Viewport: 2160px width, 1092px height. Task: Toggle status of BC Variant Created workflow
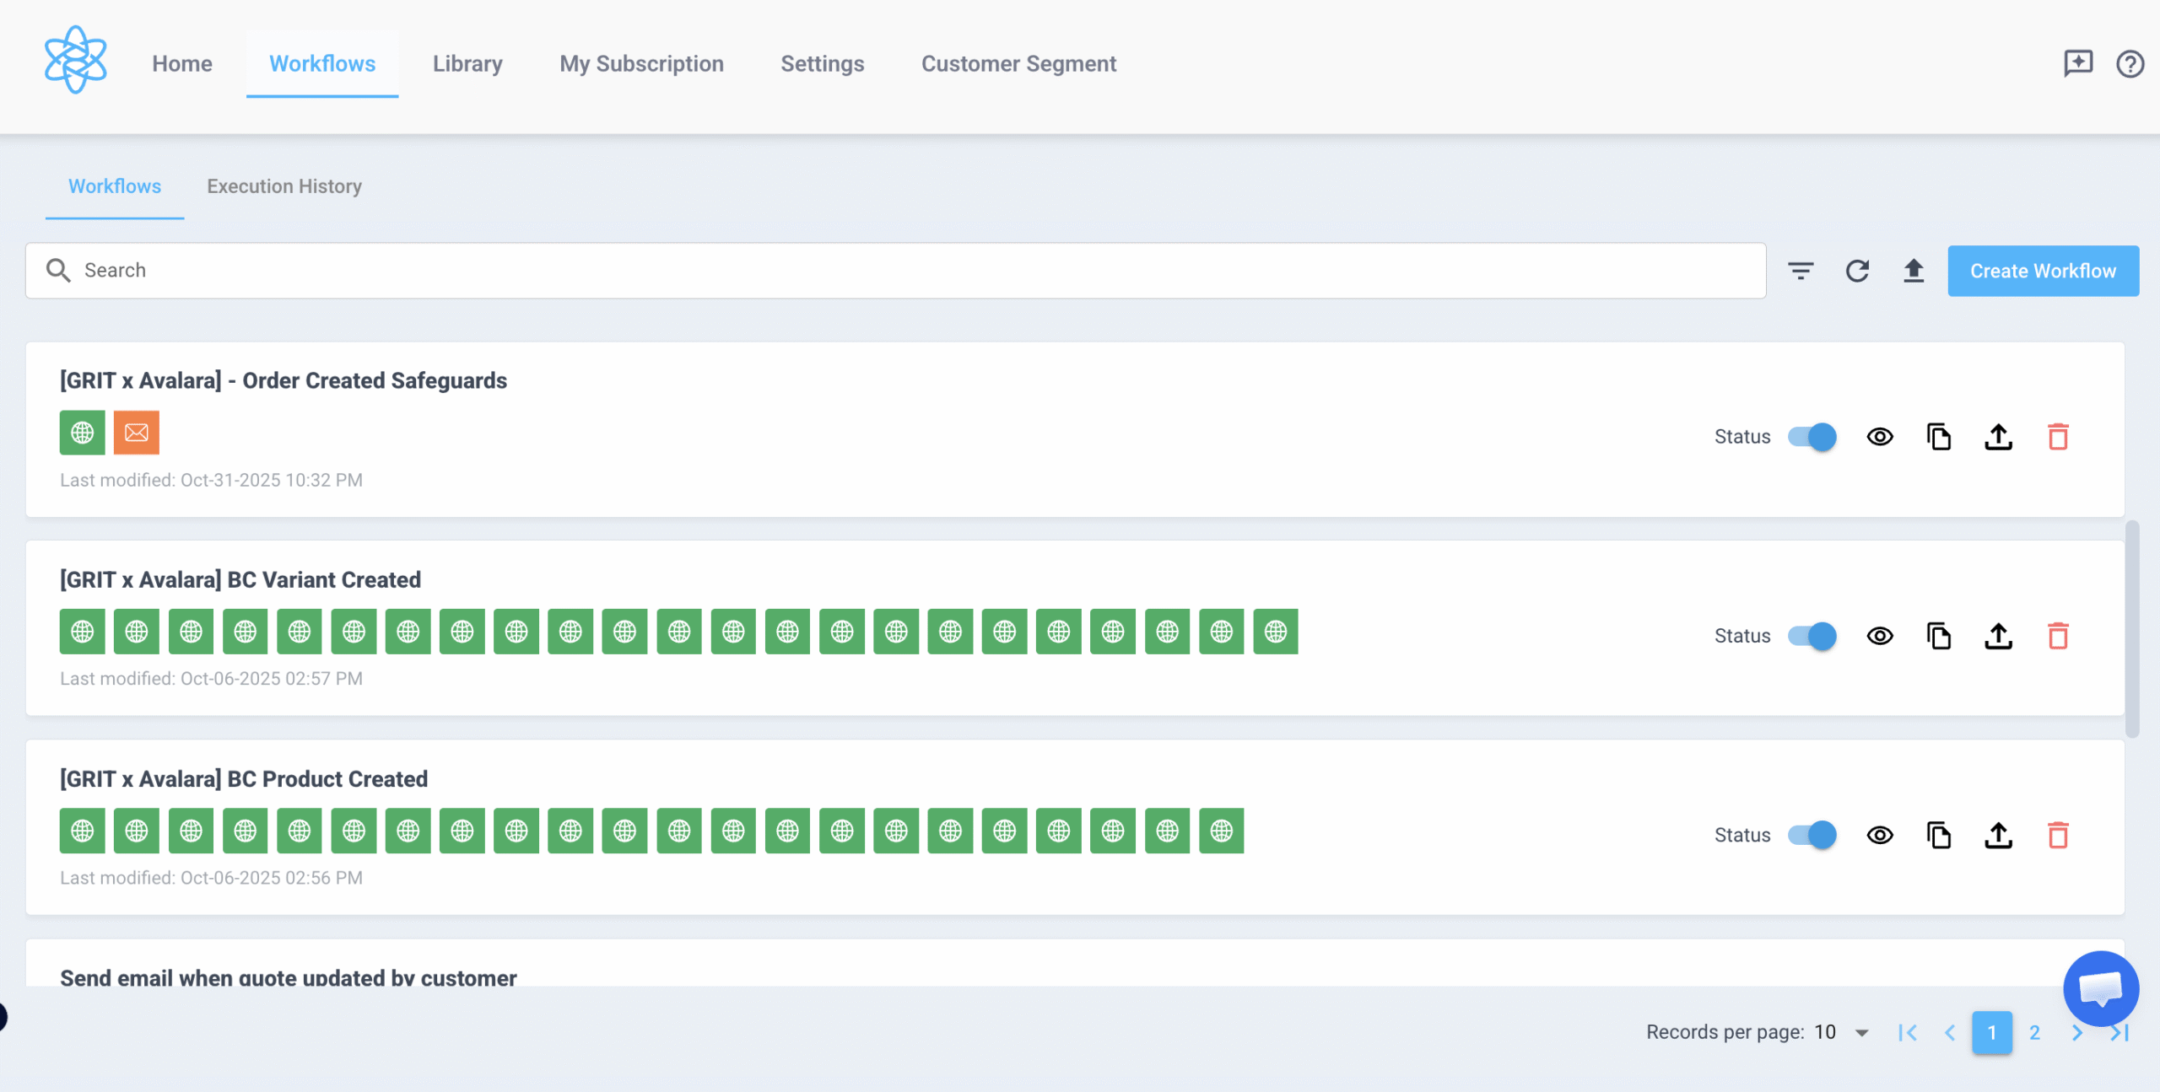click(x=1812, y=636)
